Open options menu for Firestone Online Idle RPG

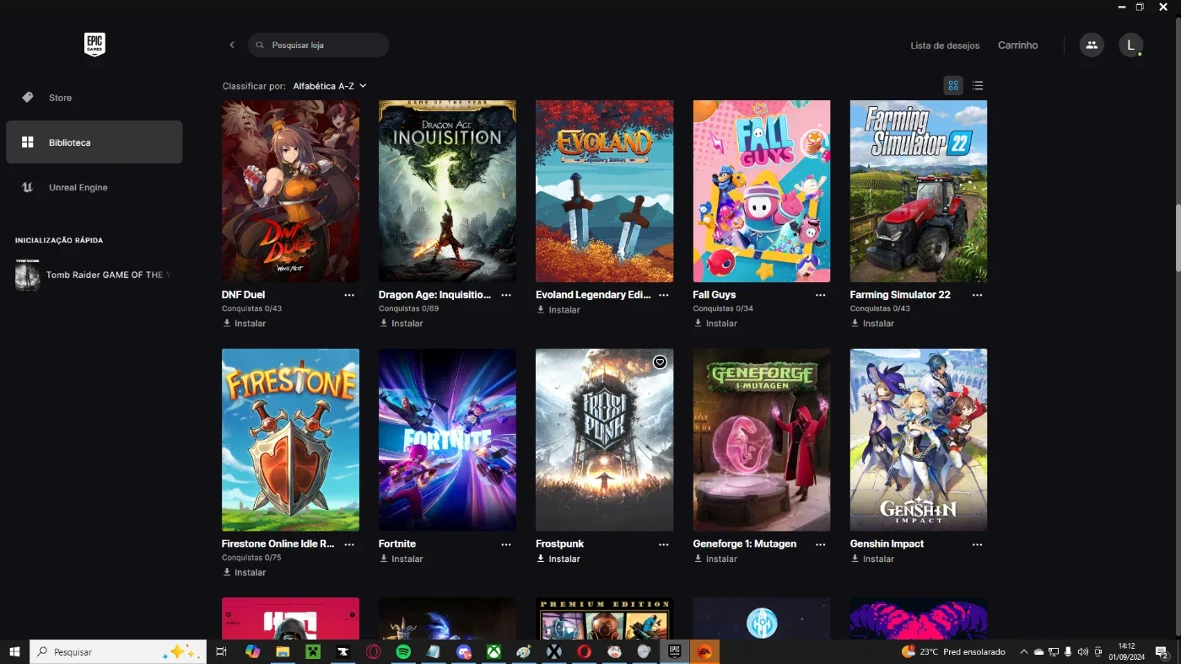[349, 544]
